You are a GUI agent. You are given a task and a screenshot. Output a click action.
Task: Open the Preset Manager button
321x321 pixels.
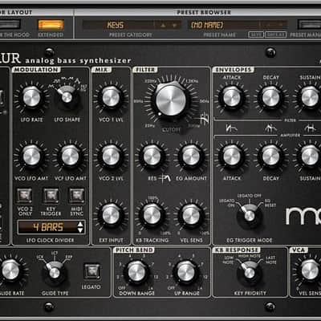(310, 25)
